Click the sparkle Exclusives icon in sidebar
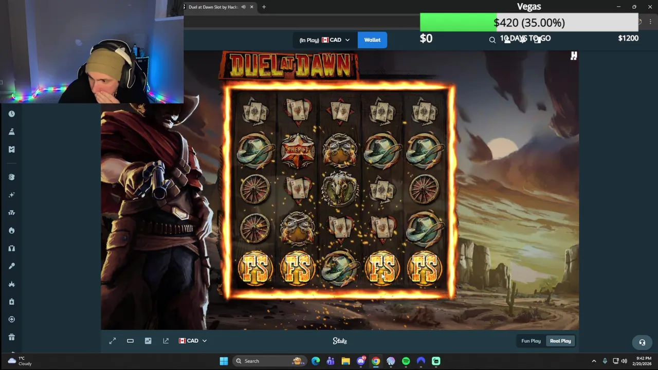 click(11, 195)
